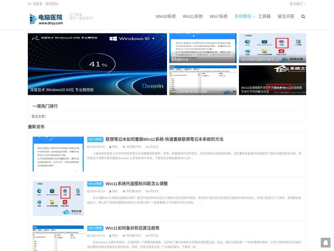The height and width of the screenshot is (251, 334).
Task: Open the Windows10 64位 专业精简版 banner
Action: click(x=97, y=64)
